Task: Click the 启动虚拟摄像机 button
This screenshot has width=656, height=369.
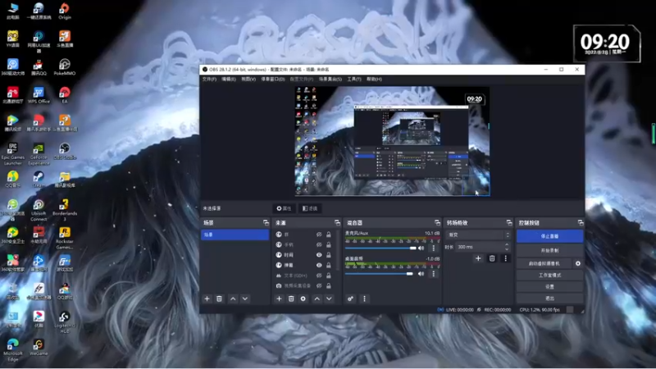Action: (544, 263)
